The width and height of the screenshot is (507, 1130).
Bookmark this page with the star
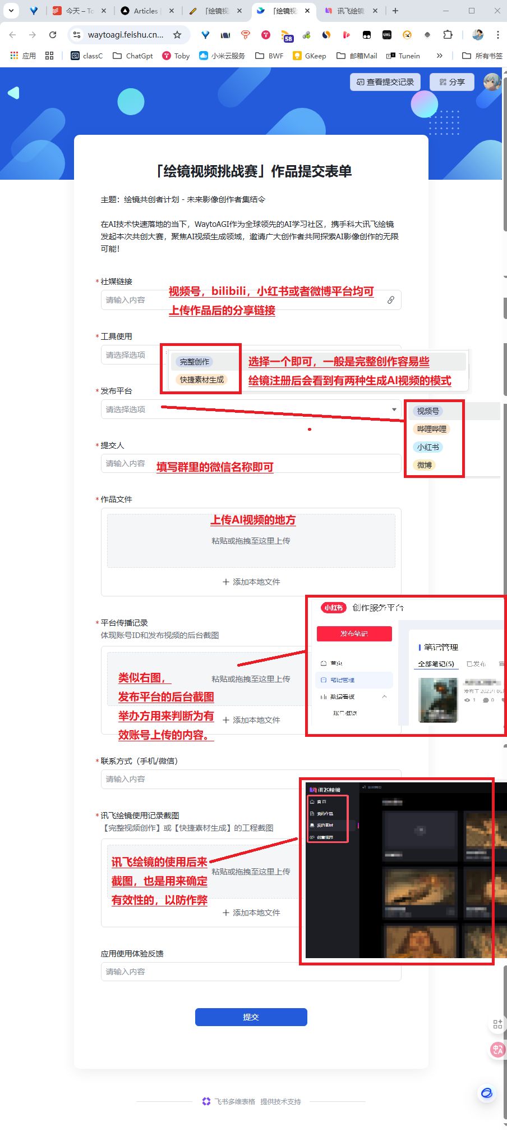[177, 35]
